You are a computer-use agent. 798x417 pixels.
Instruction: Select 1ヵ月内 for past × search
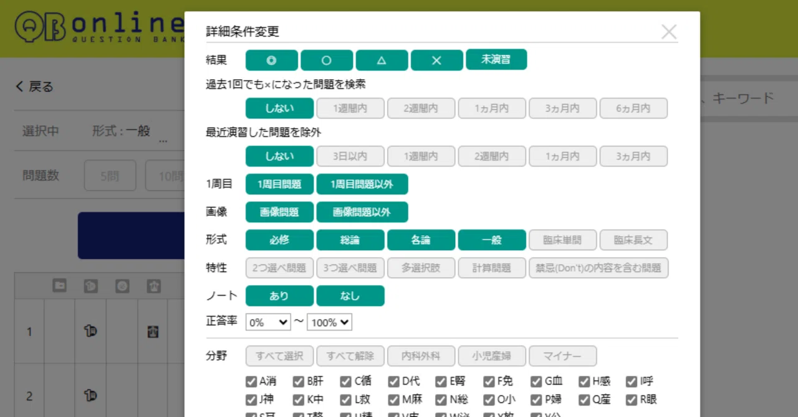click(x=492, y=108)
